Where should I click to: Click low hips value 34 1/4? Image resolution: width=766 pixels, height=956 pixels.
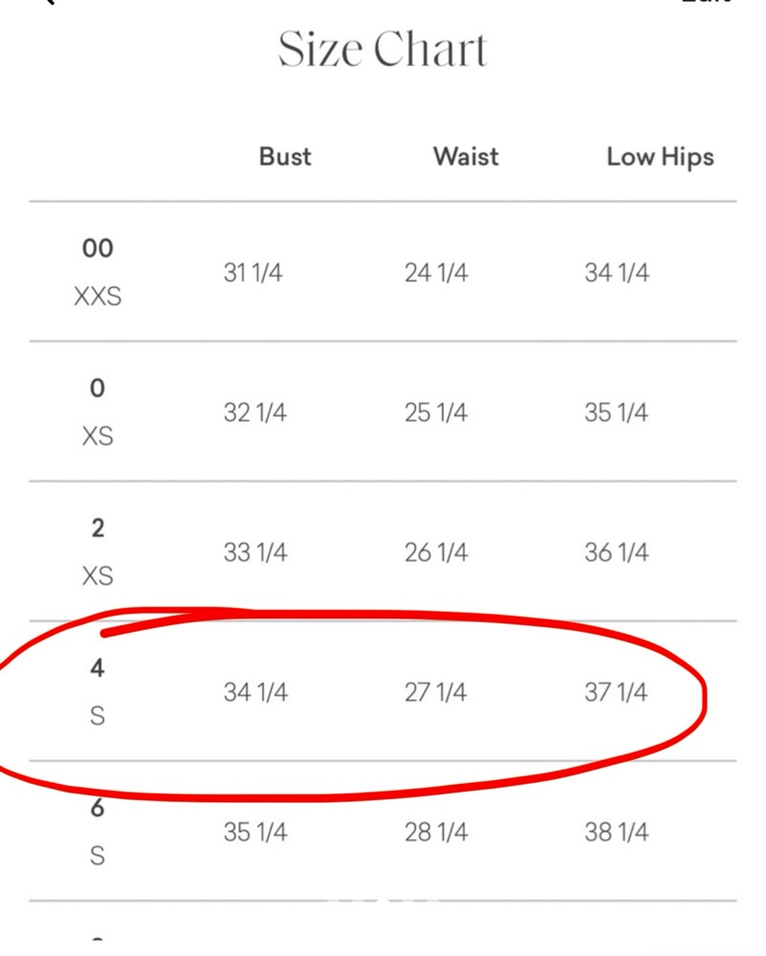coord(617,272)
